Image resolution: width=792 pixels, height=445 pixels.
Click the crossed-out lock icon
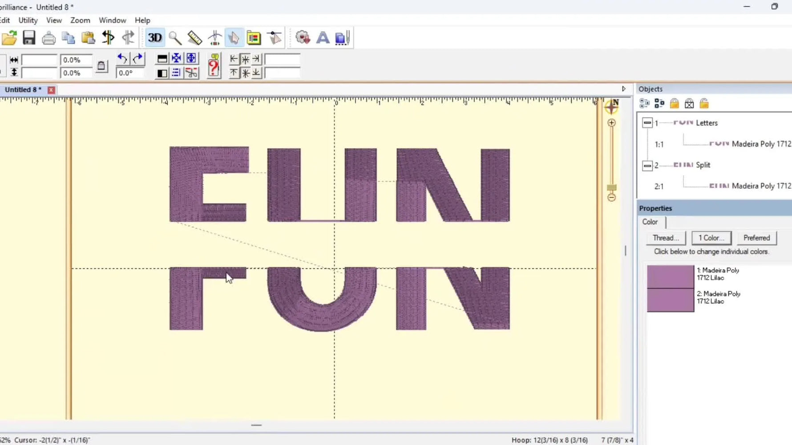point(689,104)
